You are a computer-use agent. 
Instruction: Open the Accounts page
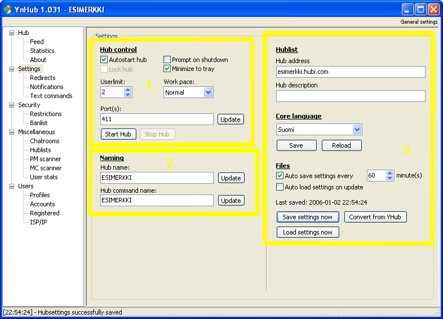tap(42, 204)
